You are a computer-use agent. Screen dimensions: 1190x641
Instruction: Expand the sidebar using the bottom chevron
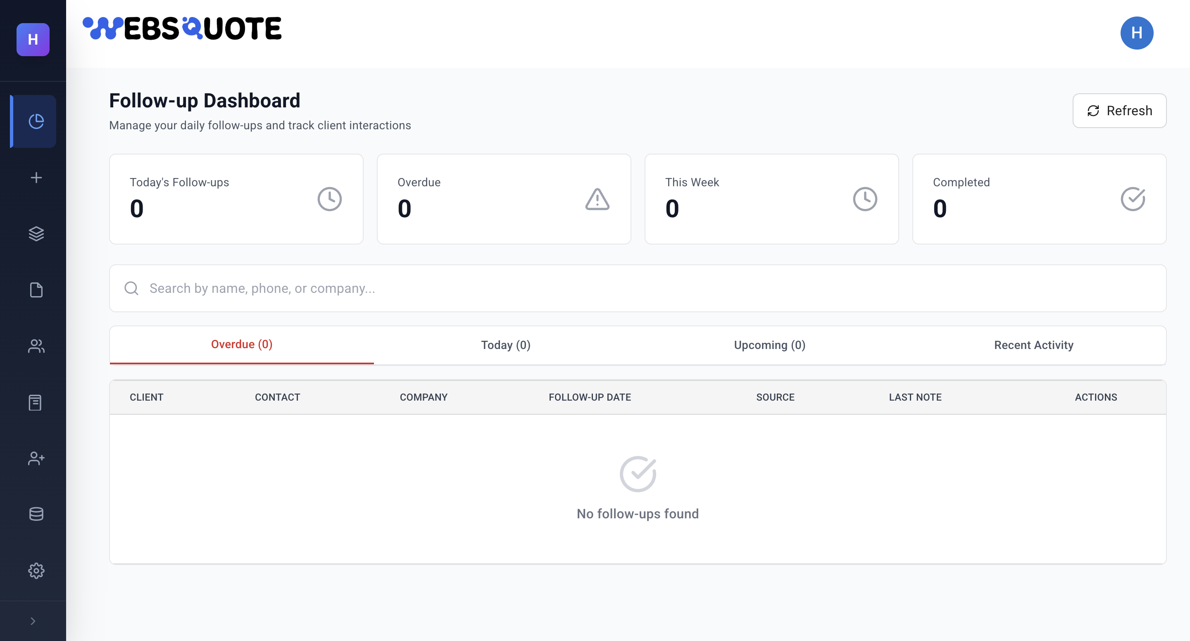pos(33,621)
